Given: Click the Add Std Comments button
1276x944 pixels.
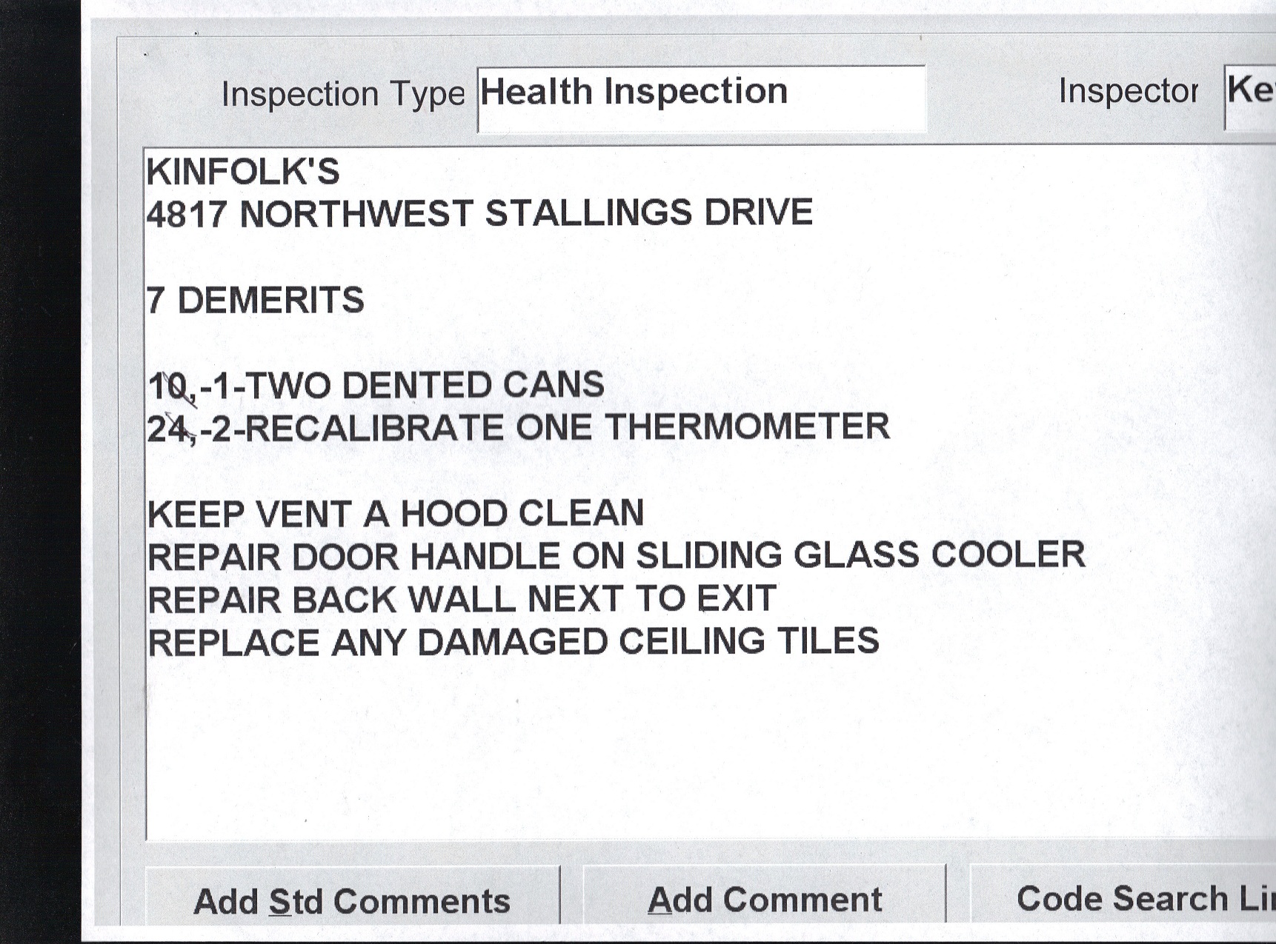Looking at the screenshot, I should coord(352,900).
